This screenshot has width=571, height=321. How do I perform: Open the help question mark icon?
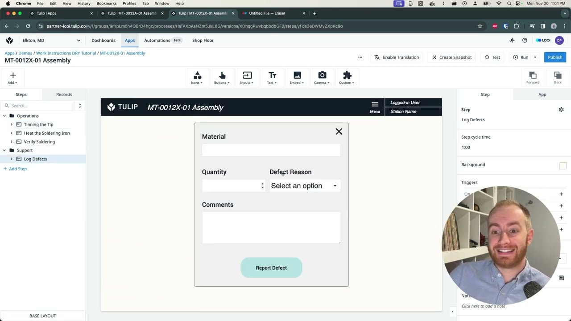pyautogui.click(x=525, y=40)
